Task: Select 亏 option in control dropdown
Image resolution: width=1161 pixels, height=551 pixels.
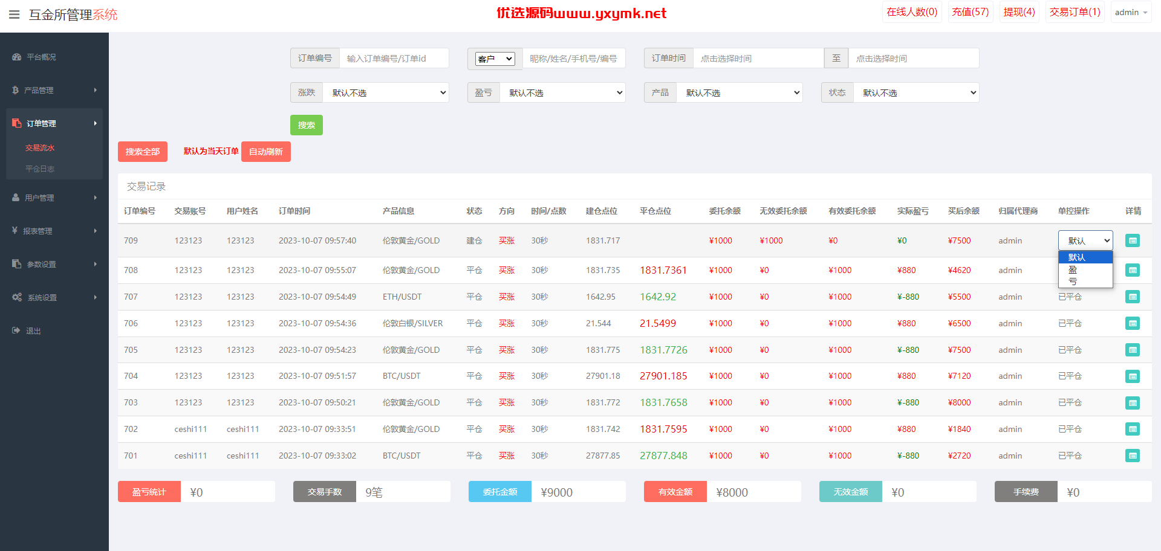Action: [1085, 282]
